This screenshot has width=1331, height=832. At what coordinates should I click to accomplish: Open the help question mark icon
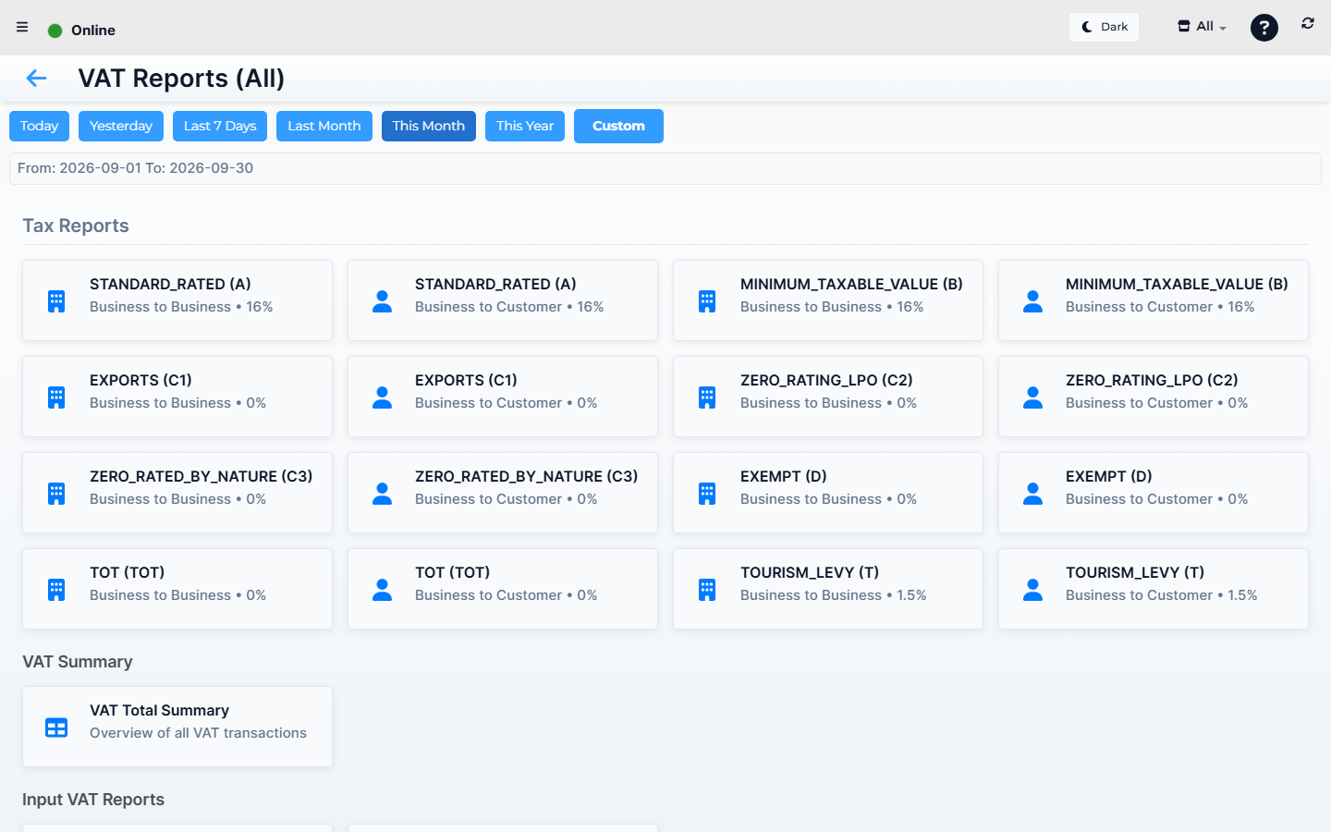click(x=1264, y=28)
